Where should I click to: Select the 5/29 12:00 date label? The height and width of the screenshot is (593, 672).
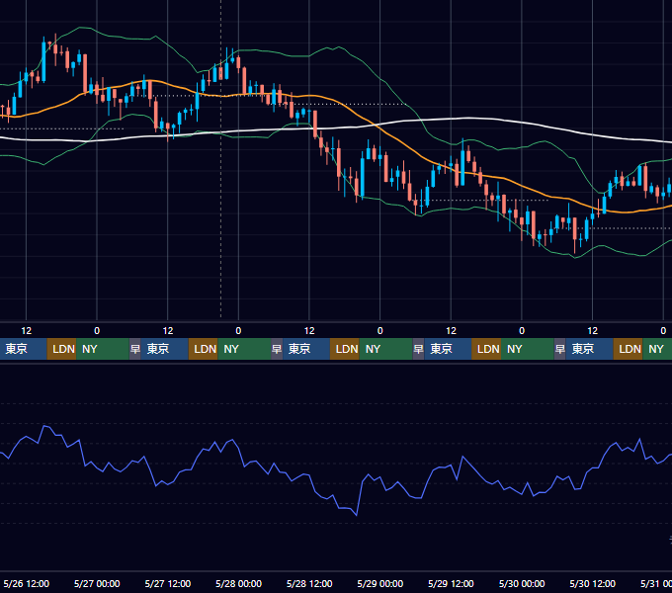click(x=451, y=583)
